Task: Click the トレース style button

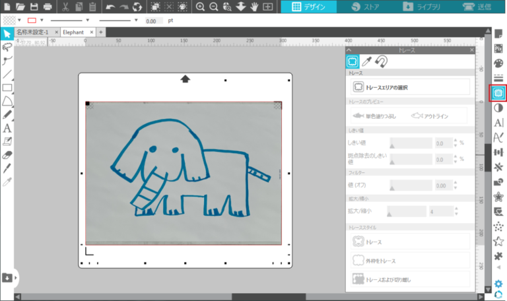Action: [410, 242]
